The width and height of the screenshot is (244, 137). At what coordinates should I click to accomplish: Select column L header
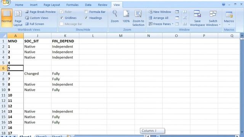(93, 36)
